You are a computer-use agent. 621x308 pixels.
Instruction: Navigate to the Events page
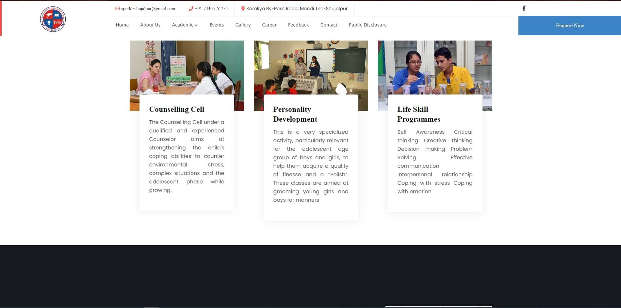coord(217,25)
